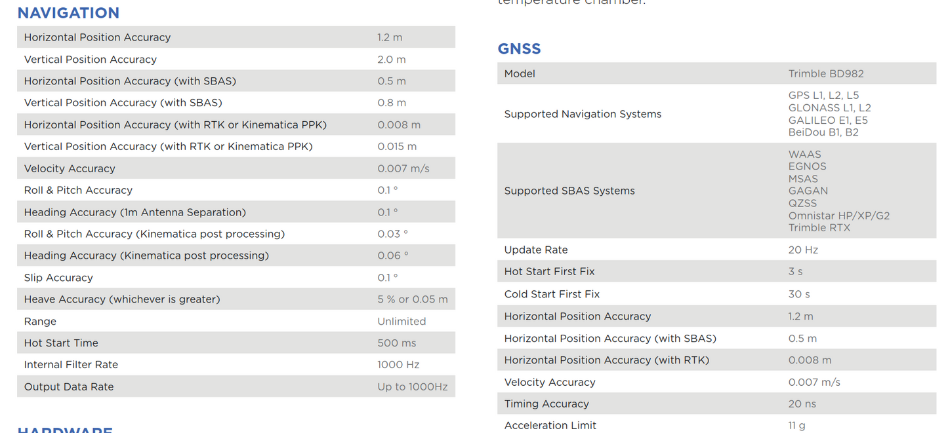Select the Cold Start First Fix row
The height and width of the screenshot is (433, 948).
715,294
